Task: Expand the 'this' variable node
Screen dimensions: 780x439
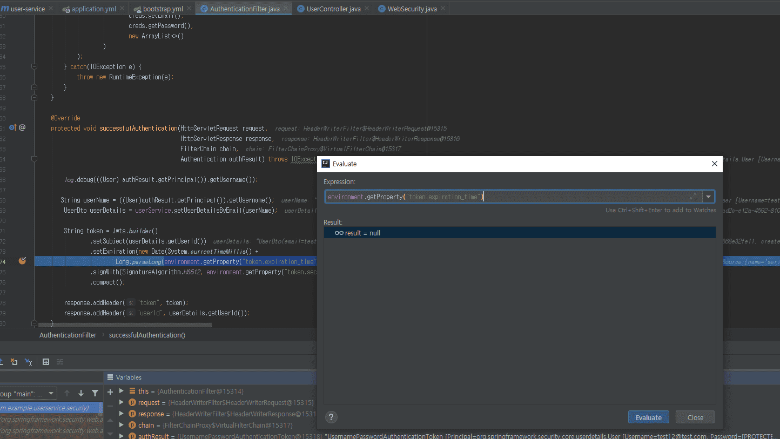Action: [122, 391]
